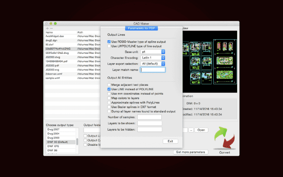
Task: Check Dump all layer names to standard output
Action: [109, 111]
